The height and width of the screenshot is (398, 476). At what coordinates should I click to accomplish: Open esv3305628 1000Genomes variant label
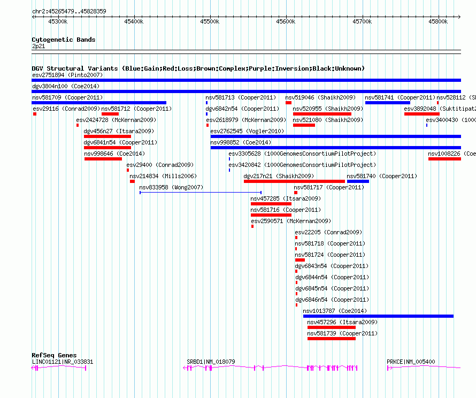click(302, 154)
